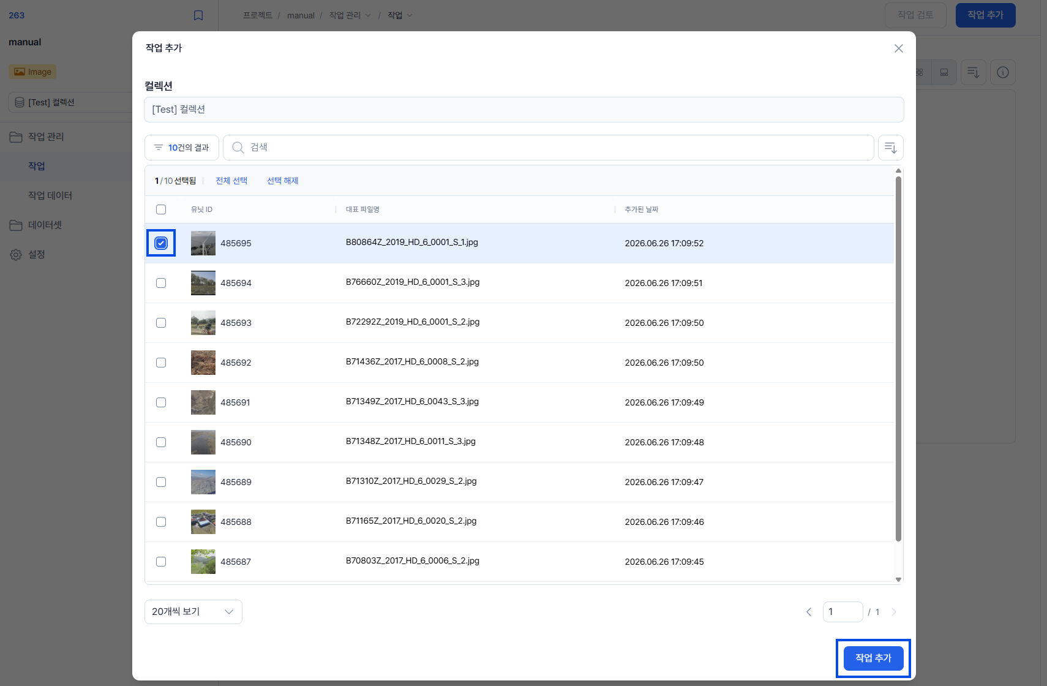The height and width of the screenshot is (686, 1047).
Task: Open 작업 데이터 in the sidebar
Action: click(50, 195)
